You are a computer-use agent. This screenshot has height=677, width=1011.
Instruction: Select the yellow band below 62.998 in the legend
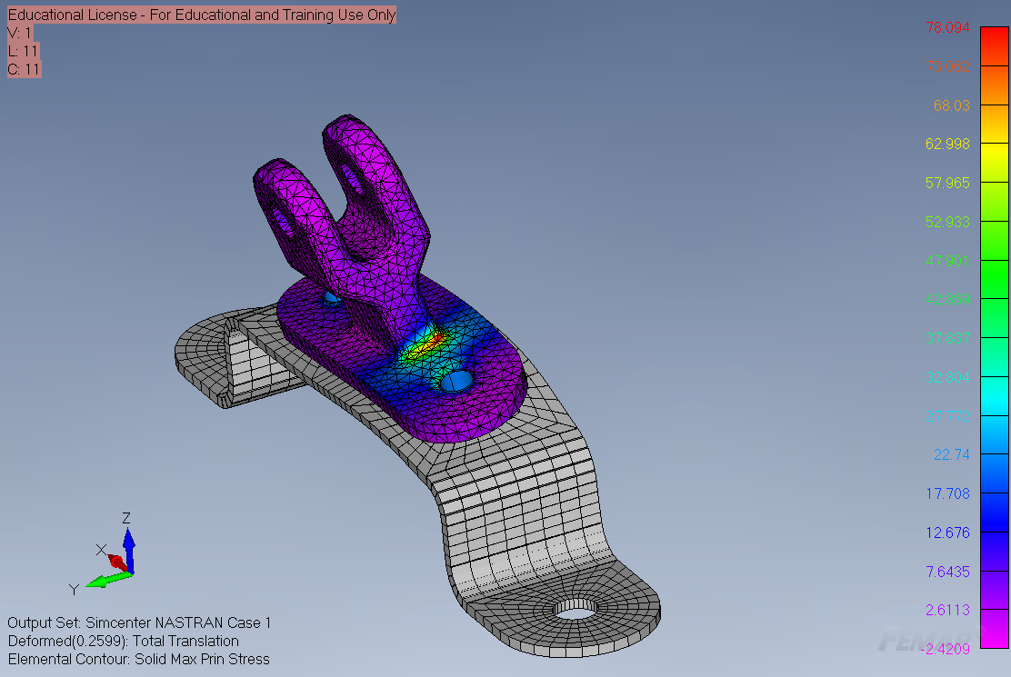coord(995,163)
